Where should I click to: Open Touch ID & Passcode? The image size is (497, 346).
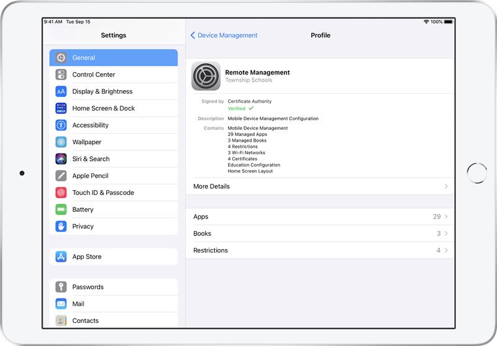pos(114,193)
